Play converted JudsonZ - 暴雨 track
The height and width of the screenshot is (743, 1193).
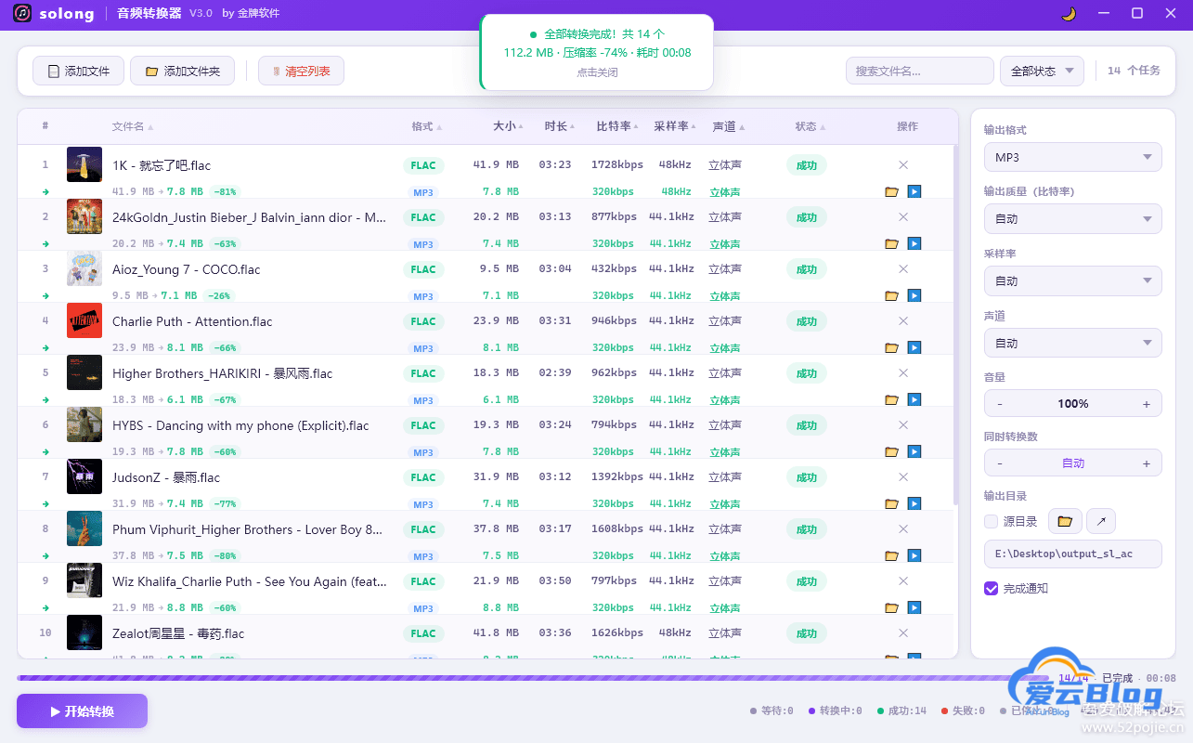(x=914, y=503)
